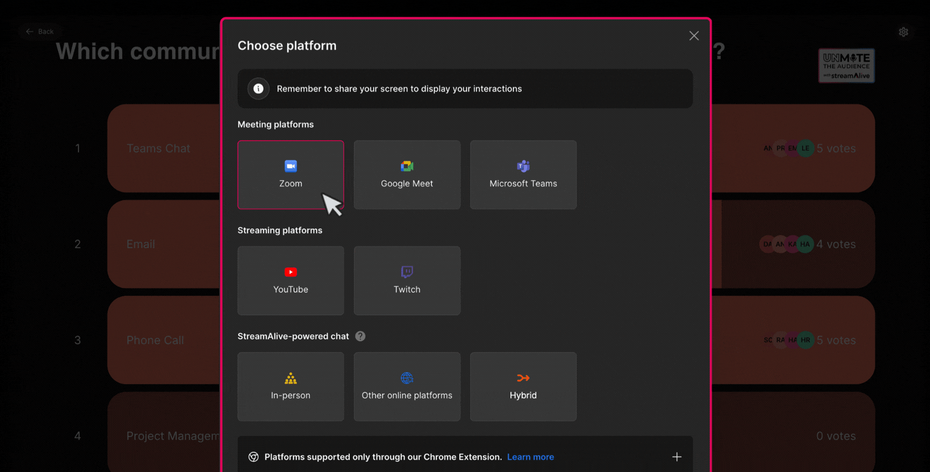Viewport: 930px width, 472px height.
Task: Click the Chrome icon in extension banner
Action: 253,457
